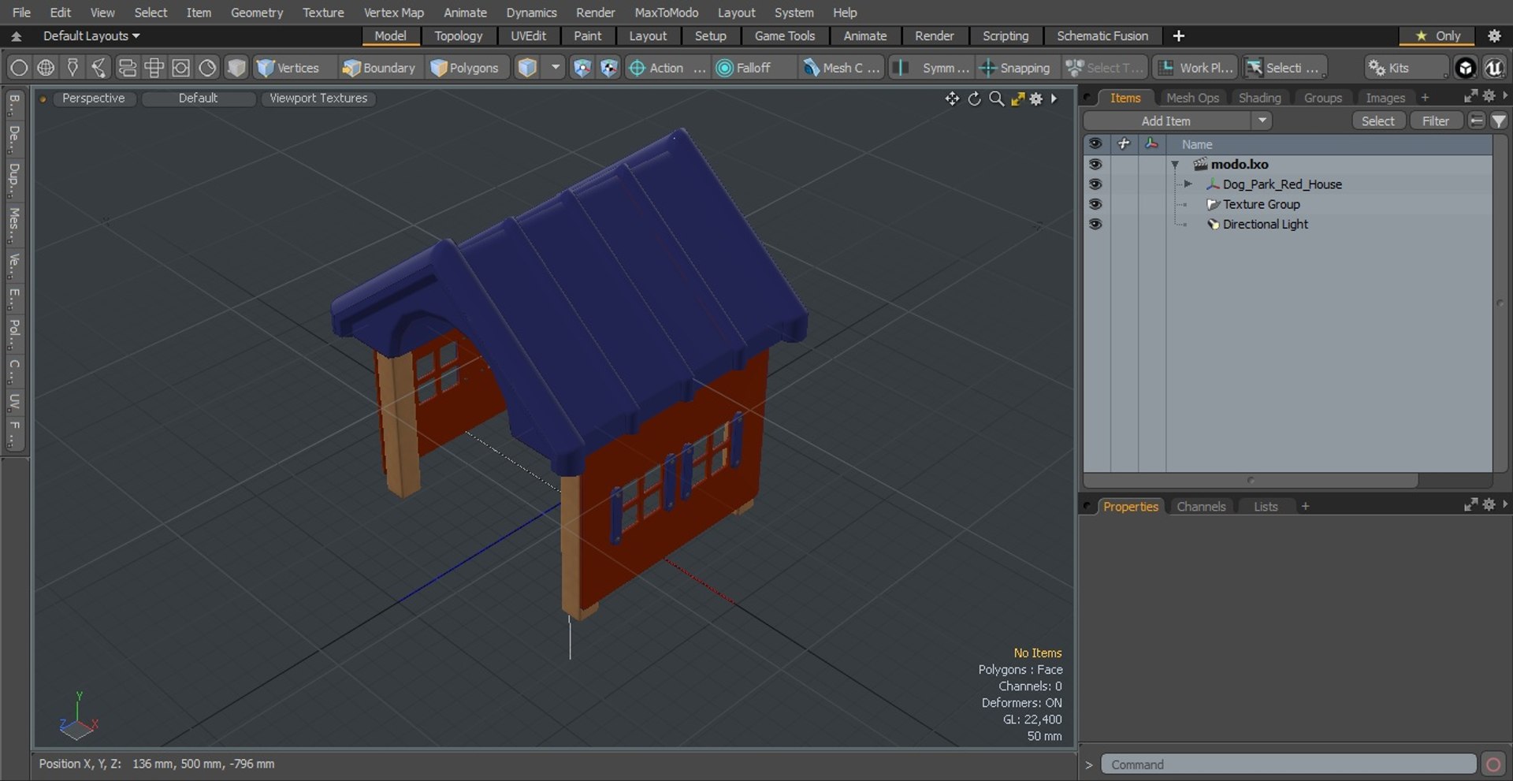
Task: Click the gray solid cube icon
Action: (x=236, y=68)
